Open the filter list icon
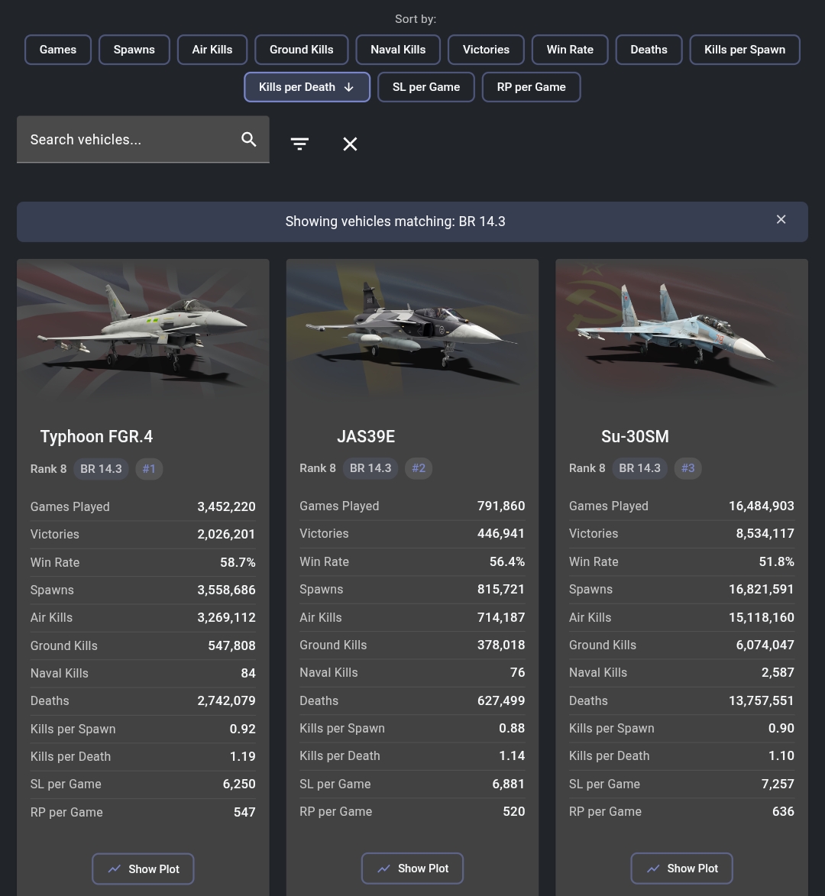Viewport: 825px width, 896px height. click(299, 144)
